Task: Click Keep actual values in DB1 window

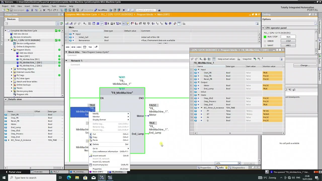Action: tap(226, 59)
